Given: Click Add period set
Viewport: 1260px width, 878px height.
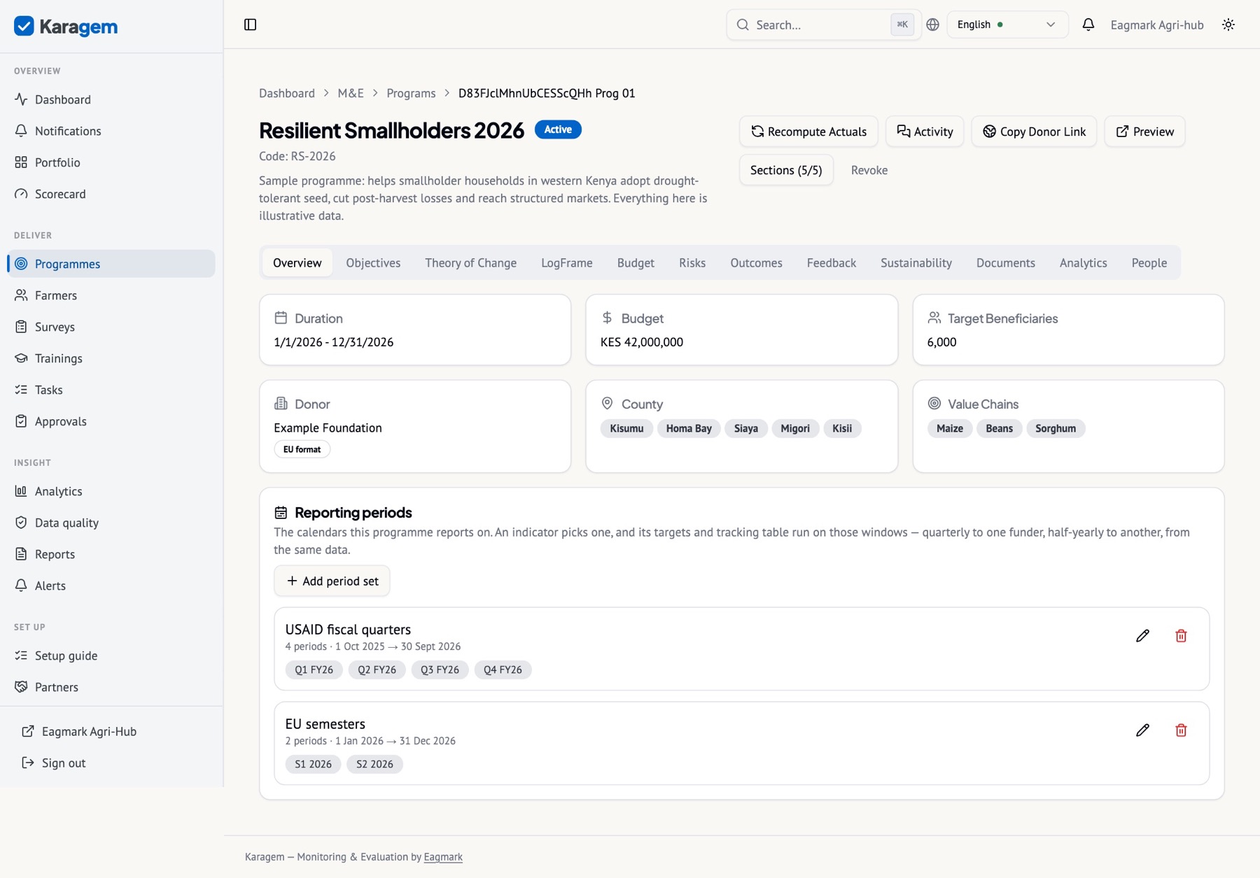Looking at the screenshot, I should (x=332, y=581).
